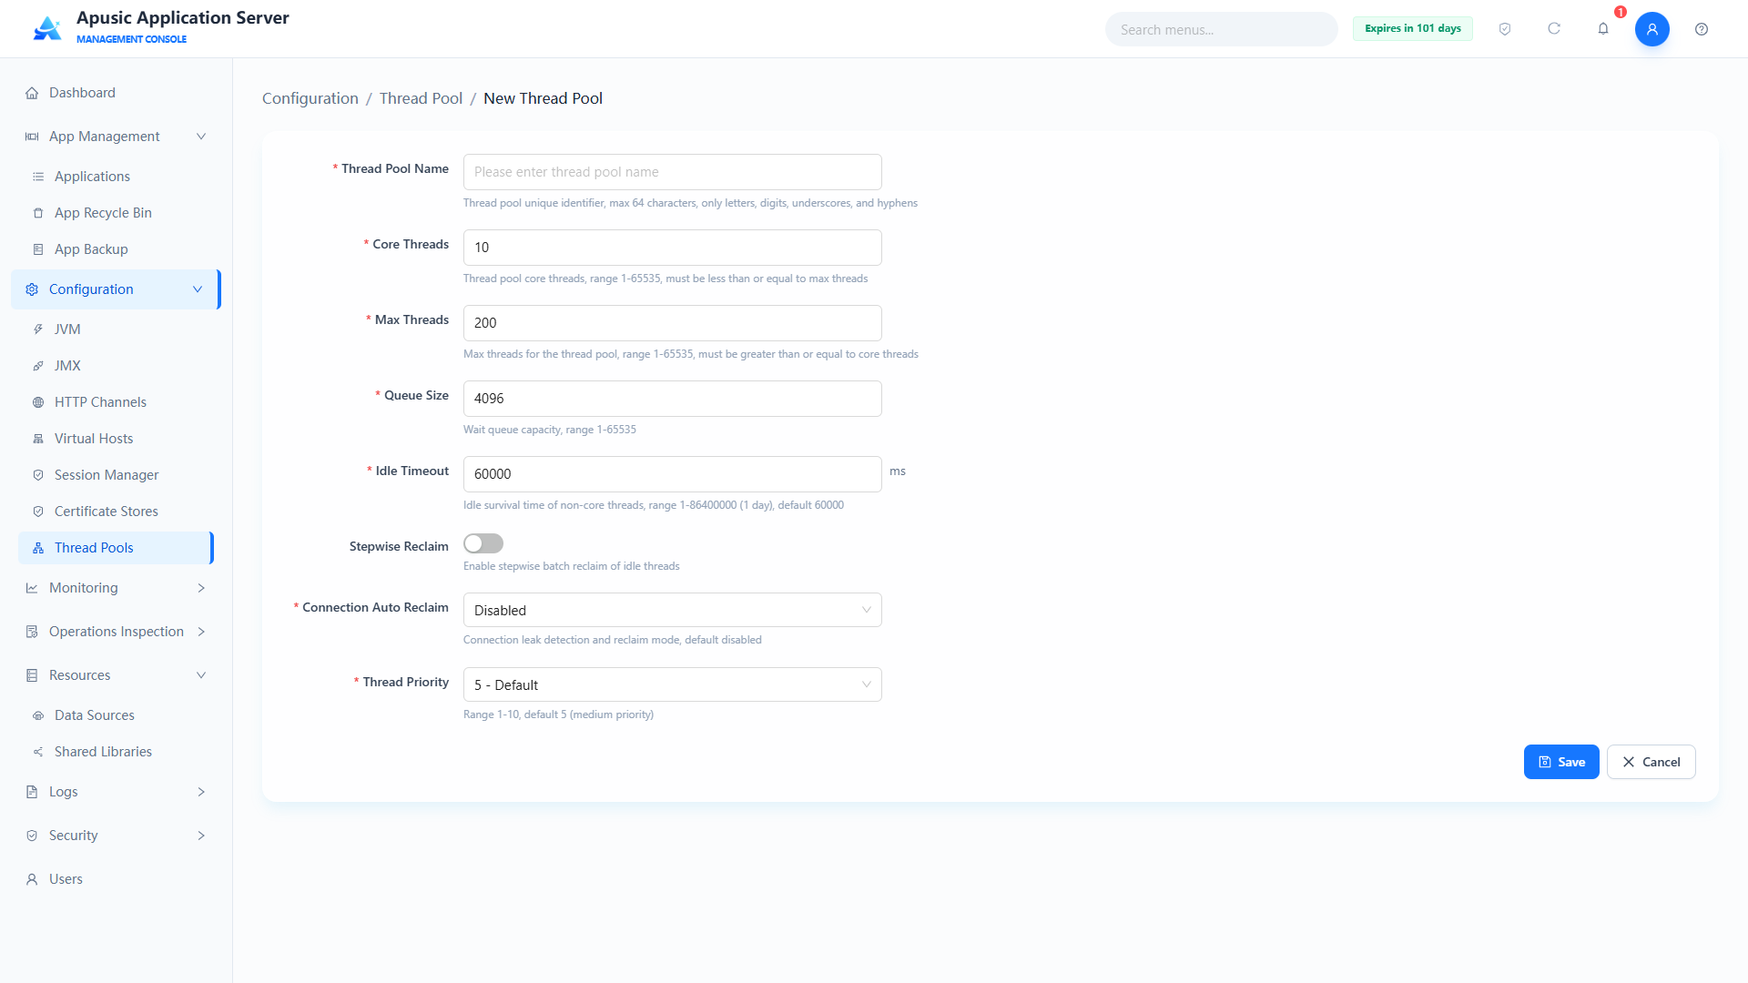Click the Session Manager shield icon
1748x983 pixels.
(38, 475)
